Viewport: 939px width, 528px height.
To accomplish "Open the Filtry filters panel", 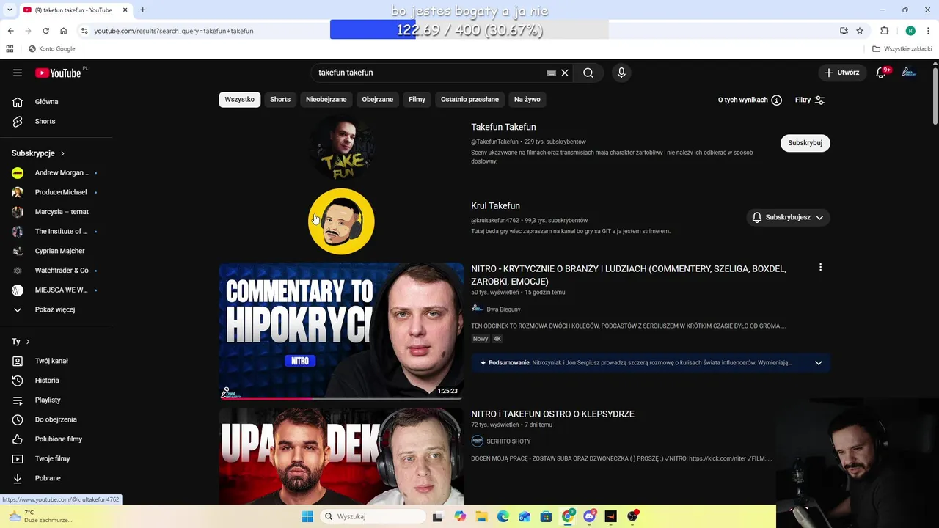I will click(810, 100).
